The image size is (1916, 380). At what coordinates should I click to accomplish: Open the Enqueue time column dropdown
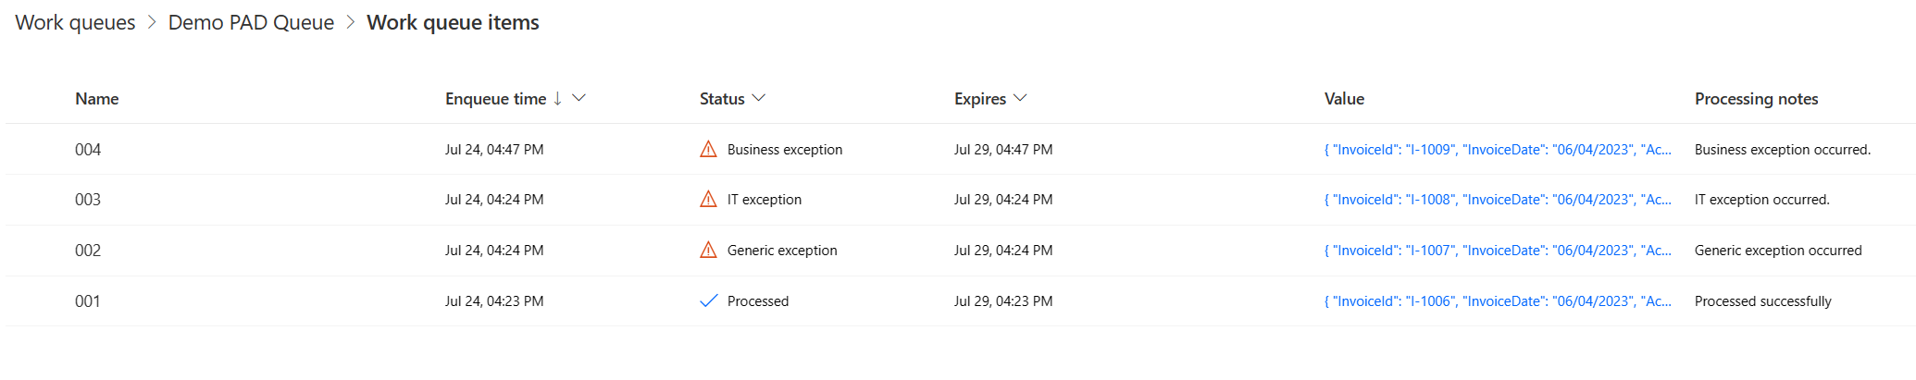[579, 98]
